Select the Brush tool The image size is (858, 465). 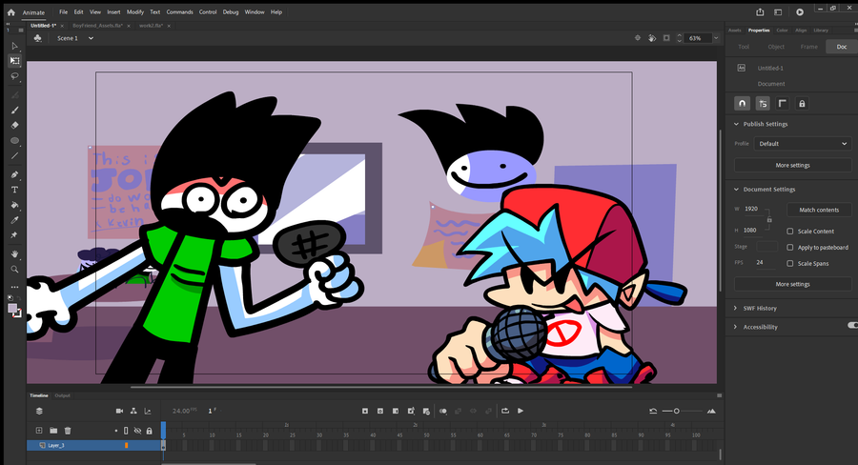(x=14, y=110)
